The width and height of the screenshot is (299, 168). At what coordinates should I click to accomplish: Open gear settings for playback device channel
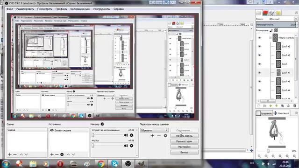click(132, 135)
